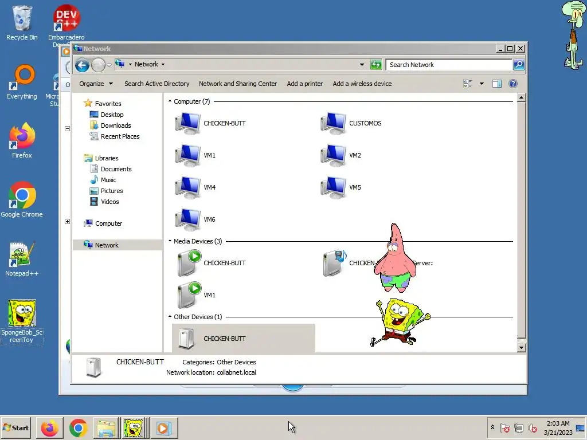Click the Patrick Star screen toy
The width and height of the screenshot is (587, 440).
coord(395,258)
